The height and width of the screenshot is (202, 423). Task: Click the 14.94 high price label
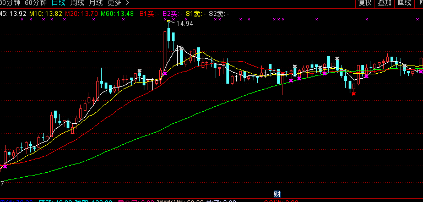185,24
